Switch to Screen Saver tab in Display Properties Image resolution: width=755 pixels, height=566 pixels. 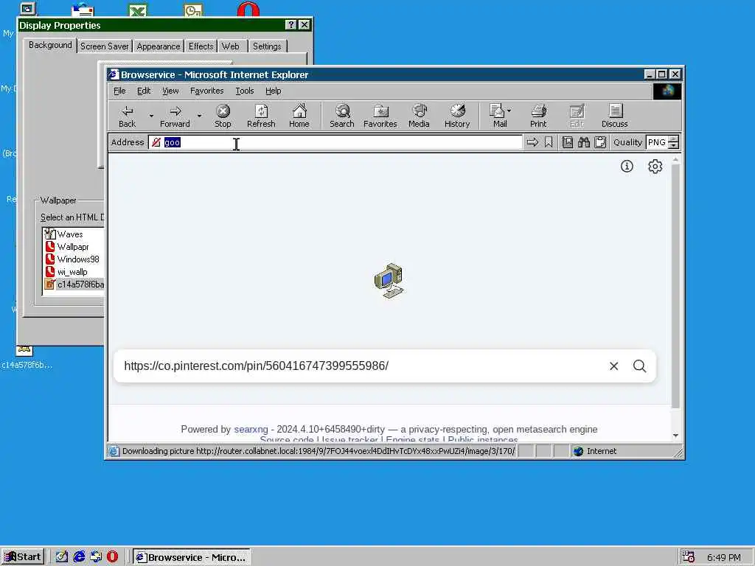point(105,46)
